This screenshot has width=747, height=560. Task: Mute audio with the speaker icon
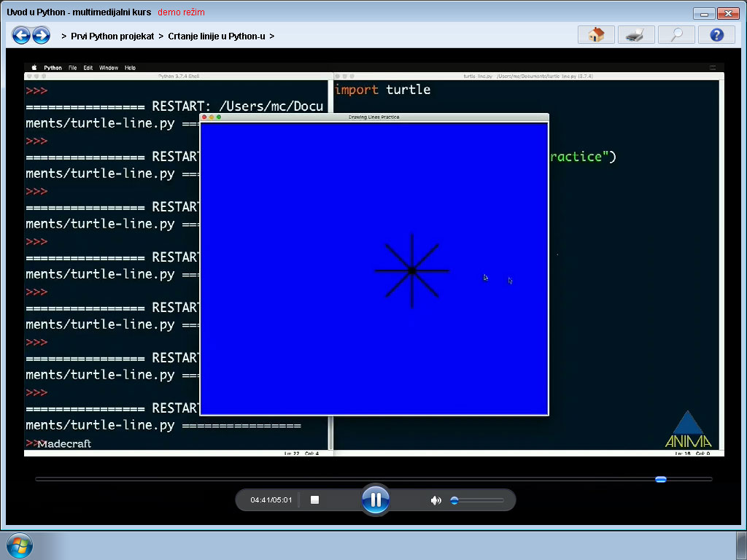(x=436, y=500)
